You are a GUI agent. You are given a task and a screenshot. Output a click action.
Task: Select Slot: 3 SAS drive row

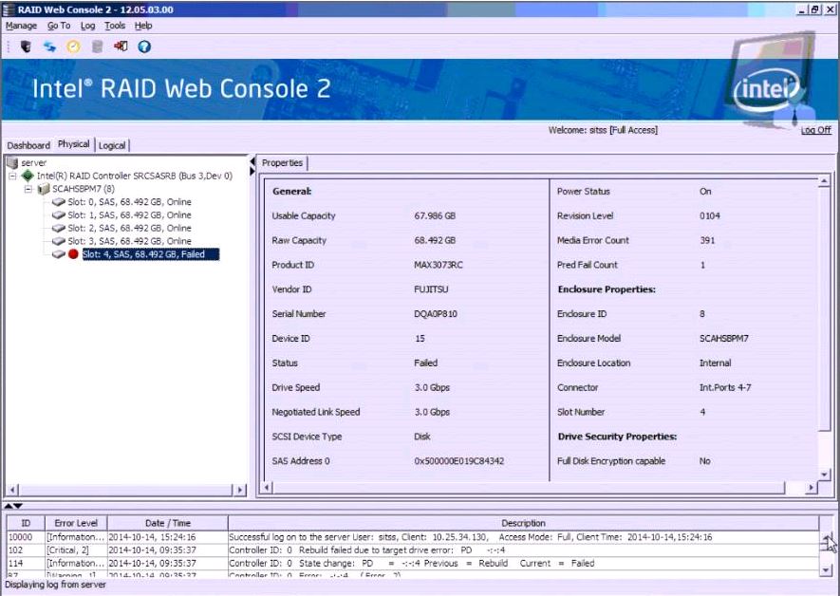pos(129,241)
